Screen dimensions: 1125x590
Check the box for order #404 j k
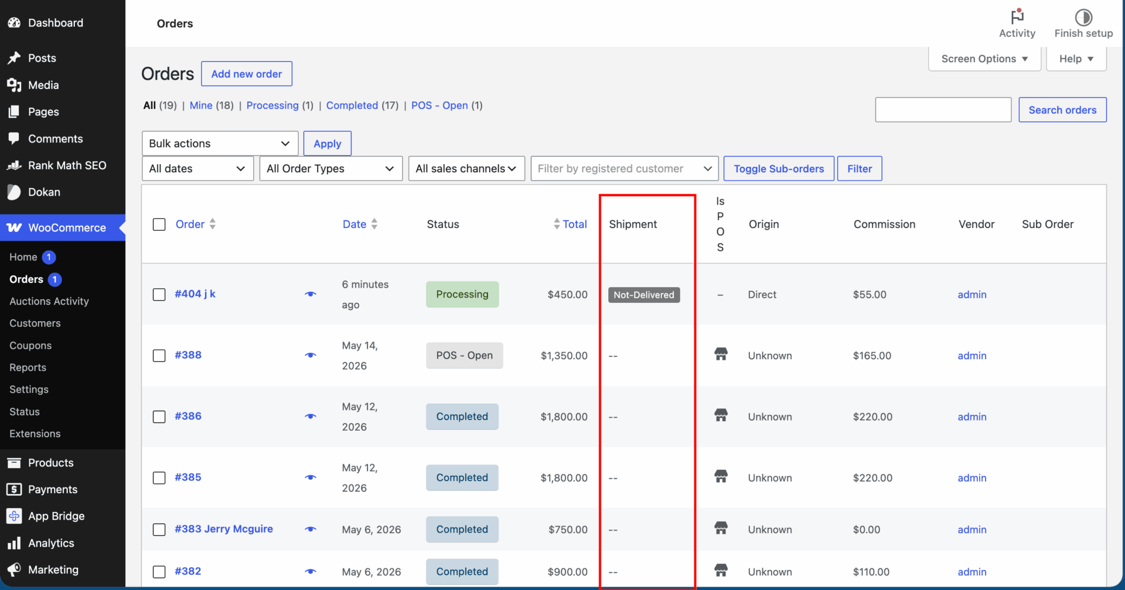pos(159,294)
